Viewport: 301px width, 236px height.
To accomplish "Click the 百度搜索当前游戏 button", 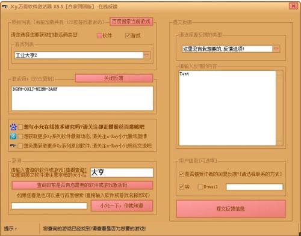I will (x=131, y=22).
